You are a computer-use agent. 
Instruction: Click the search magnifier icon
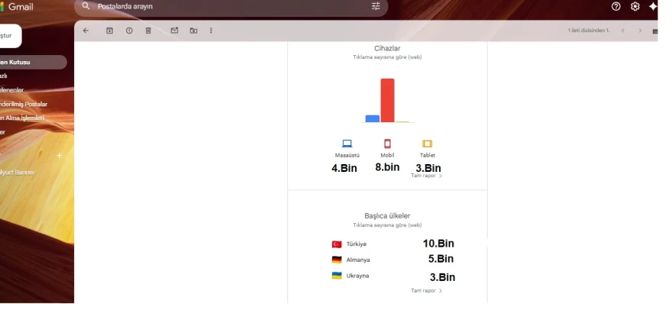[x=86, y=6]
